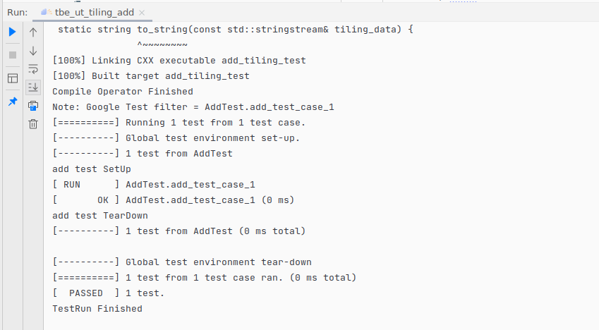The image size is (599, 330).
Task: Rerun tbe_ut_tiling_add with the green play icon
Action: [x=12, y=32]
